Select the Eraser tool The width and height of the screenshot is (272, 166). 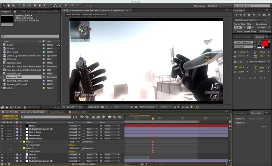(x=60, y=6)
